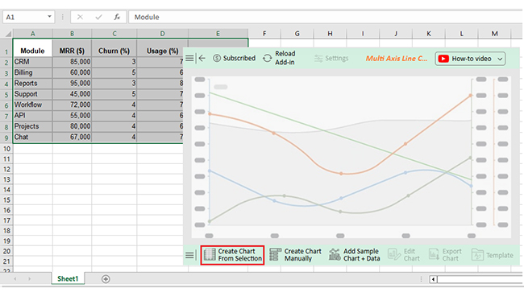Switch to the Sheet1 tab
The width and height of the screenshot is (524, 296).
point(68,278)
